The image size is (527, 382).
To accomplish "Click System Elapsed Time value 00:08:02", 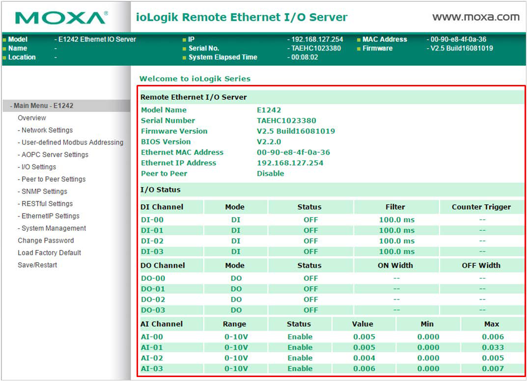I will tap(305, 57).
